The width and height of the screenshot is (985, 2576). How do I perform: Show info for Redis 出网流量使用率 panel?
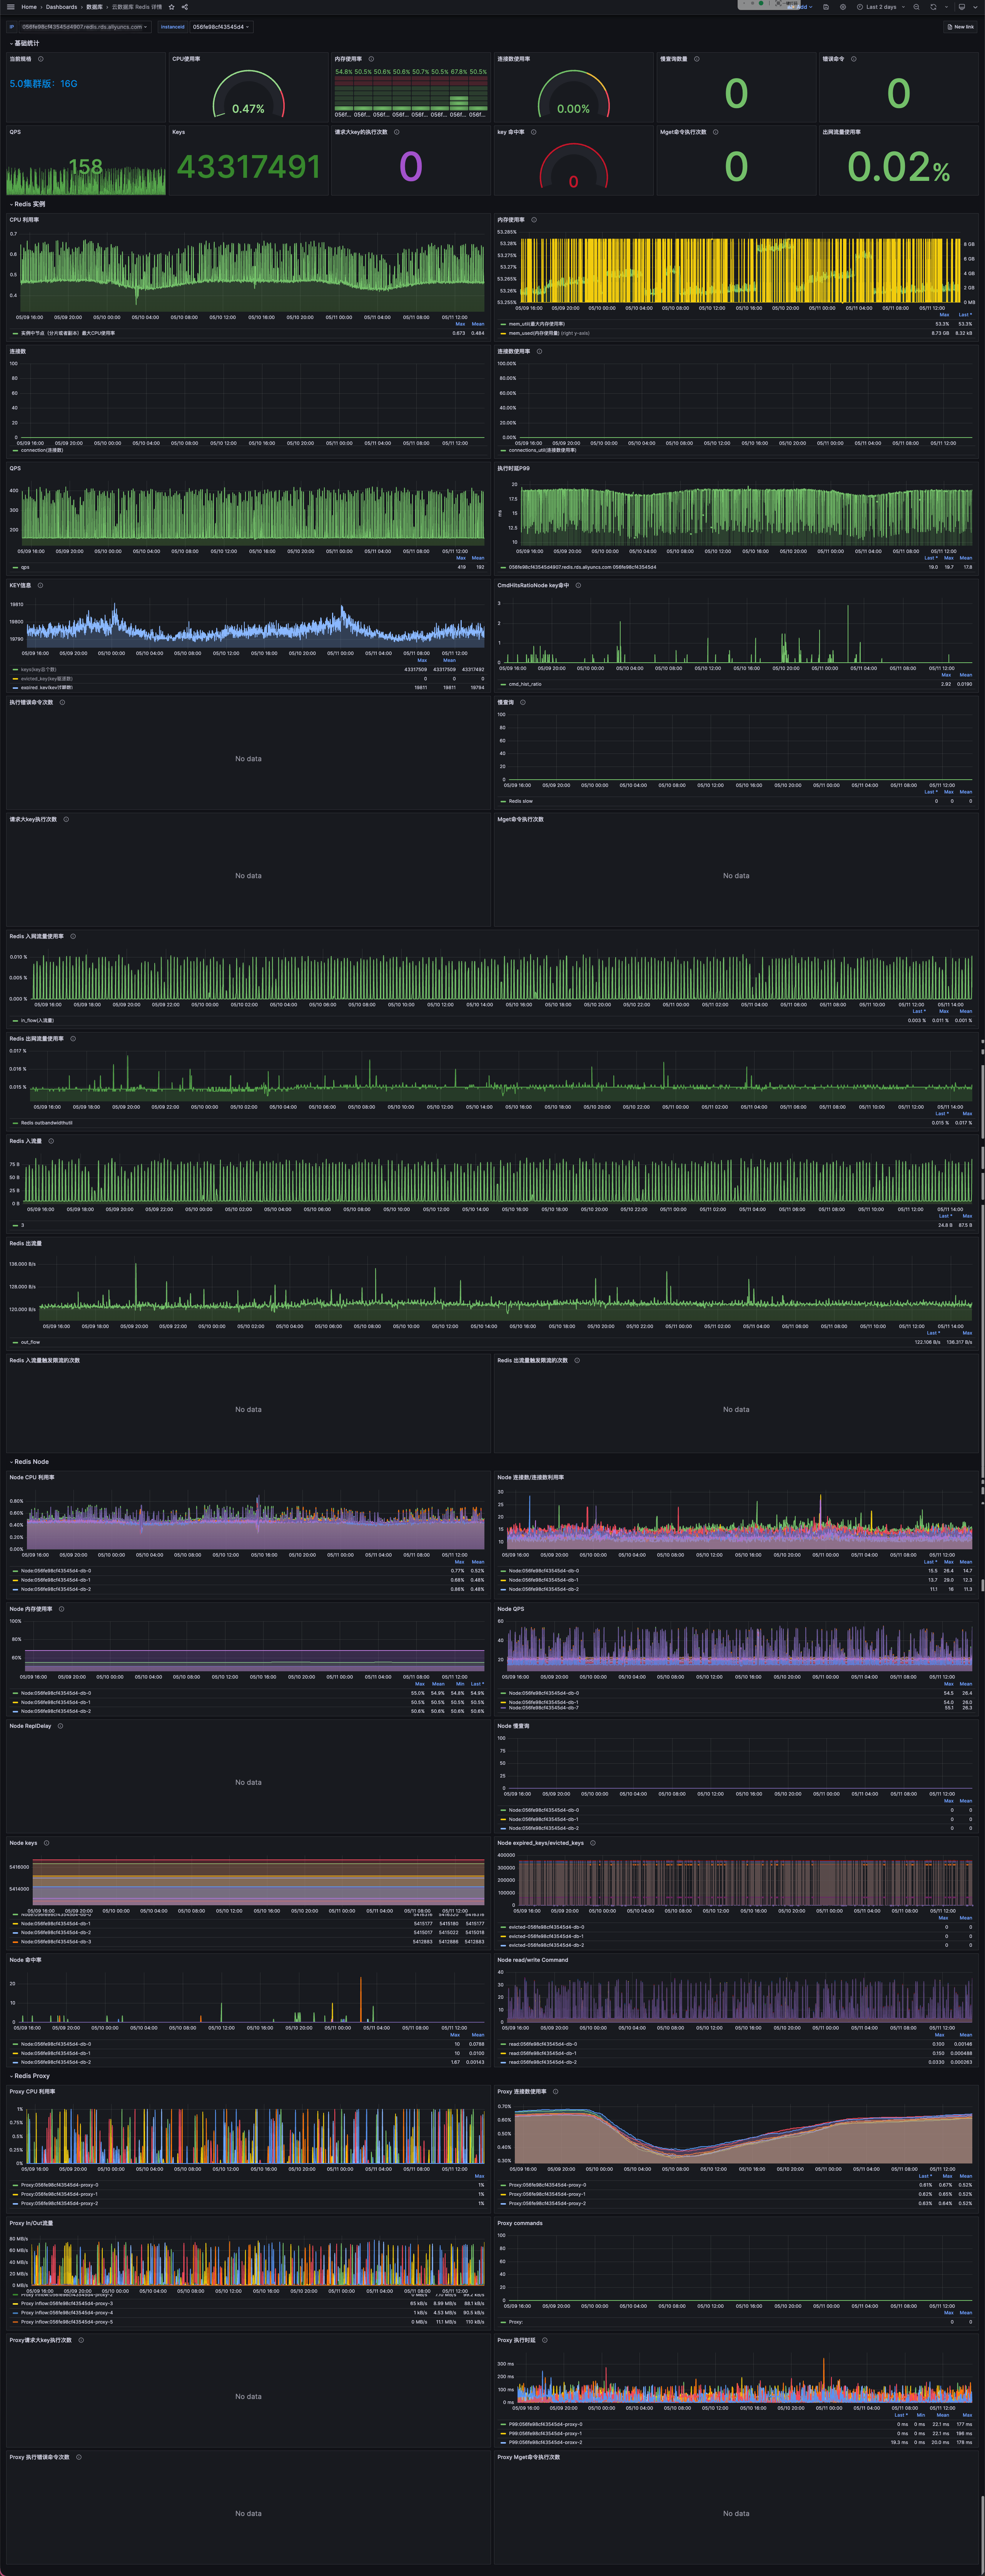(x=73, y=1039)
